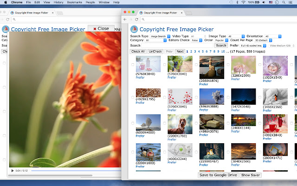Click the sailboat logo in the left window
This screenshot has height=186, width=297.
coord(6,29)
